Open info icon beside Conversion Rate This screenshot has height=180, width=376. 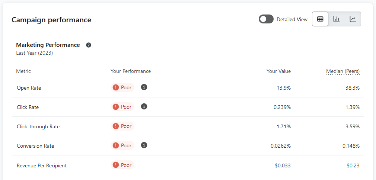(x=144, y=145)
